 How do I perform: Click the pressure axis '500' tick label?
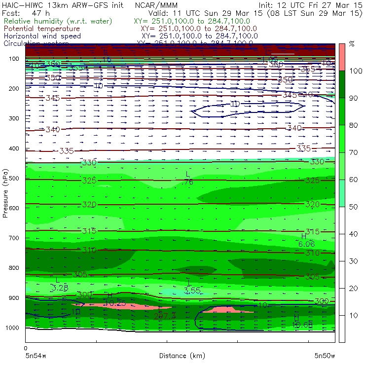pos(14,179)
